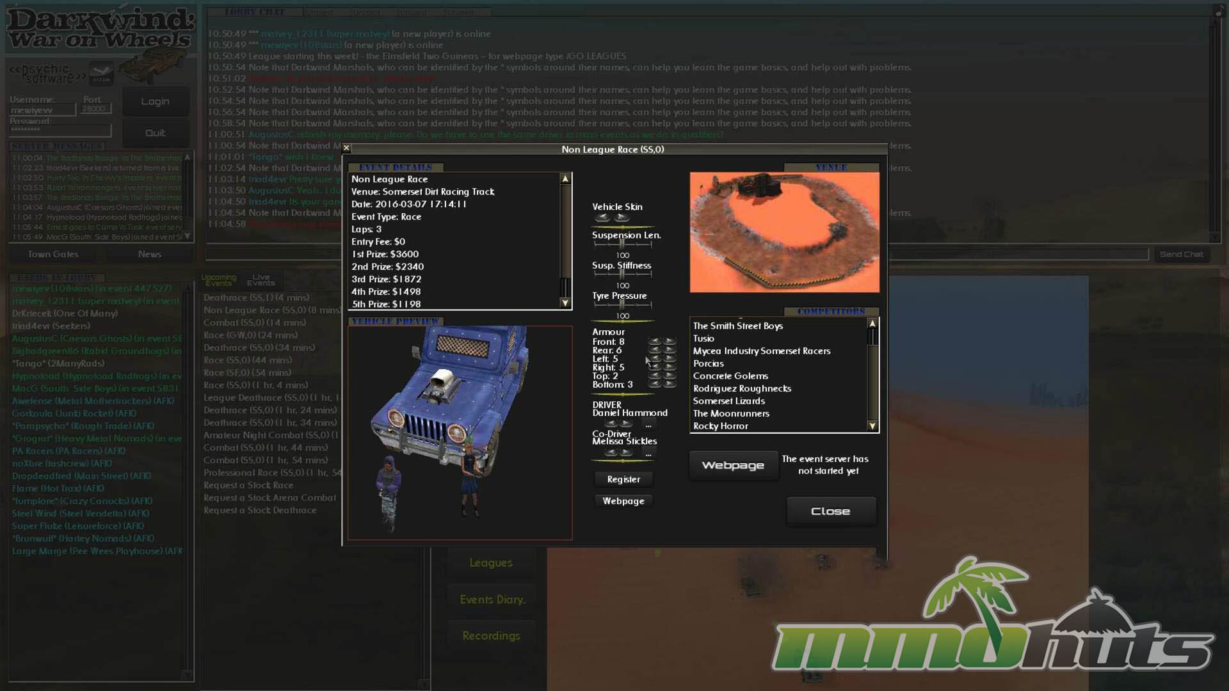Open co-driver selection list via ellipsis button
Viewport: 1229px width, 691px height.
648,453
